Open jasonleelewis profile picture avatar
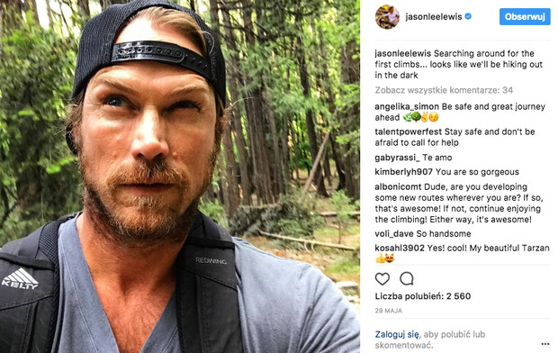 tap(387, 17)
